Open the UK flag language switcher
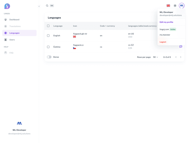 (x=168, y=6)
